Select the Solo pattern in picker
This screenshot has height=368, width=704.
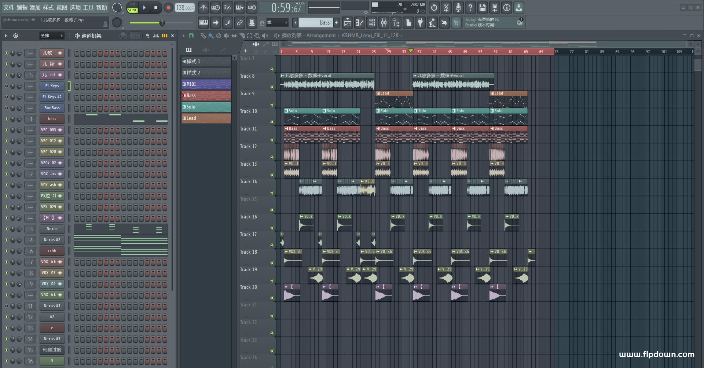[206, 107]
